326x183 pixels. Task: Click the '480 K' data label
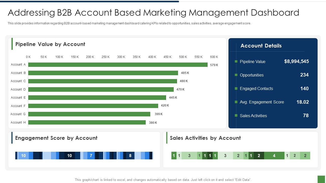(x=184, y=81)
